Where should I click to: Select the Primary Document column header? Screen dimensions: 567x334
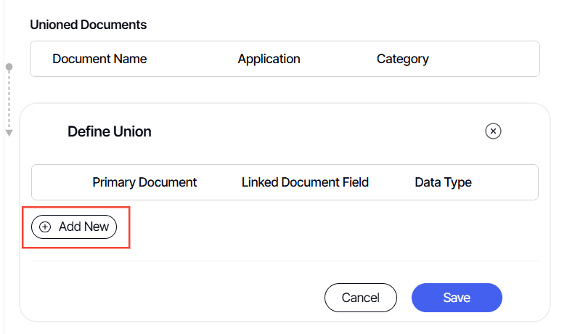point(144,182)
